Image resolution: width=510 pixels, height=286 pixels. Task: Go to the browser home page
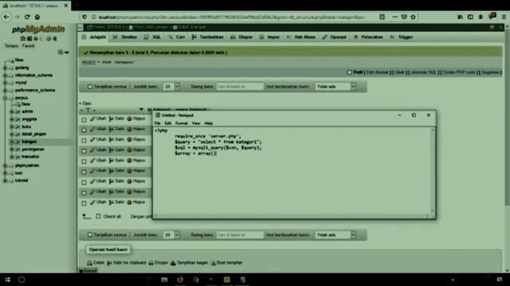[x=37, y=17]
